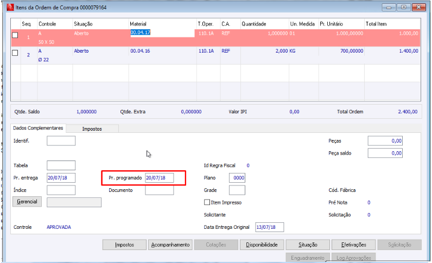Open the Situação button

[x=308, y=245]
